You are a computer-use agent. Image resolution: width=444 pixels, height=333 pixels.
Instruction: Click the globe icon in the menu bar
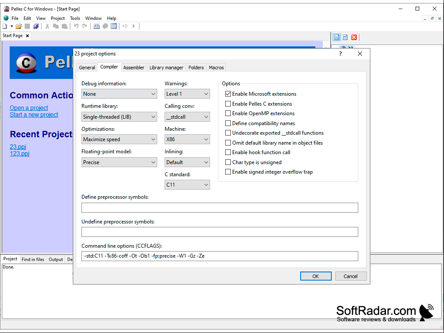(x=6, y=18)
